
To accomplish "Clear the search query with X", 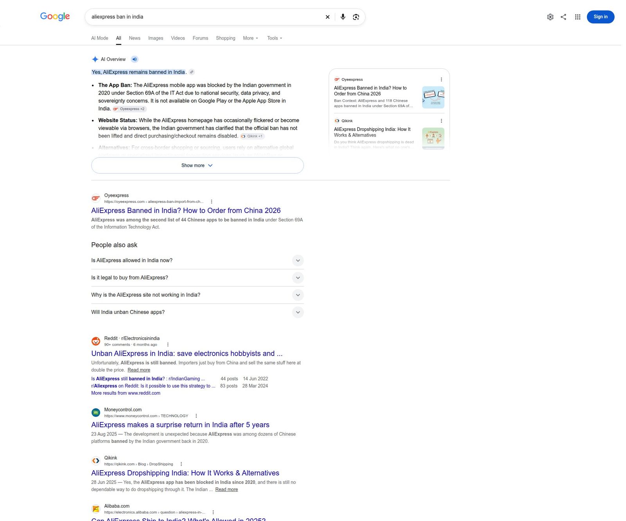I will [x=327, y=17].
